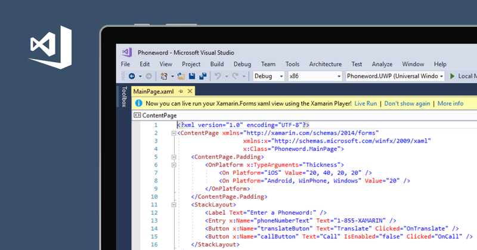Open the View menu
This screenshot has width=477, height=250.
[166, 64]
